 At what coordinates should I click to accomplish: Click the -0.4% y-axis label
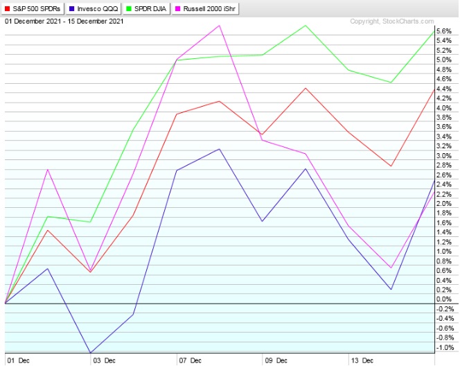(445, 319)
